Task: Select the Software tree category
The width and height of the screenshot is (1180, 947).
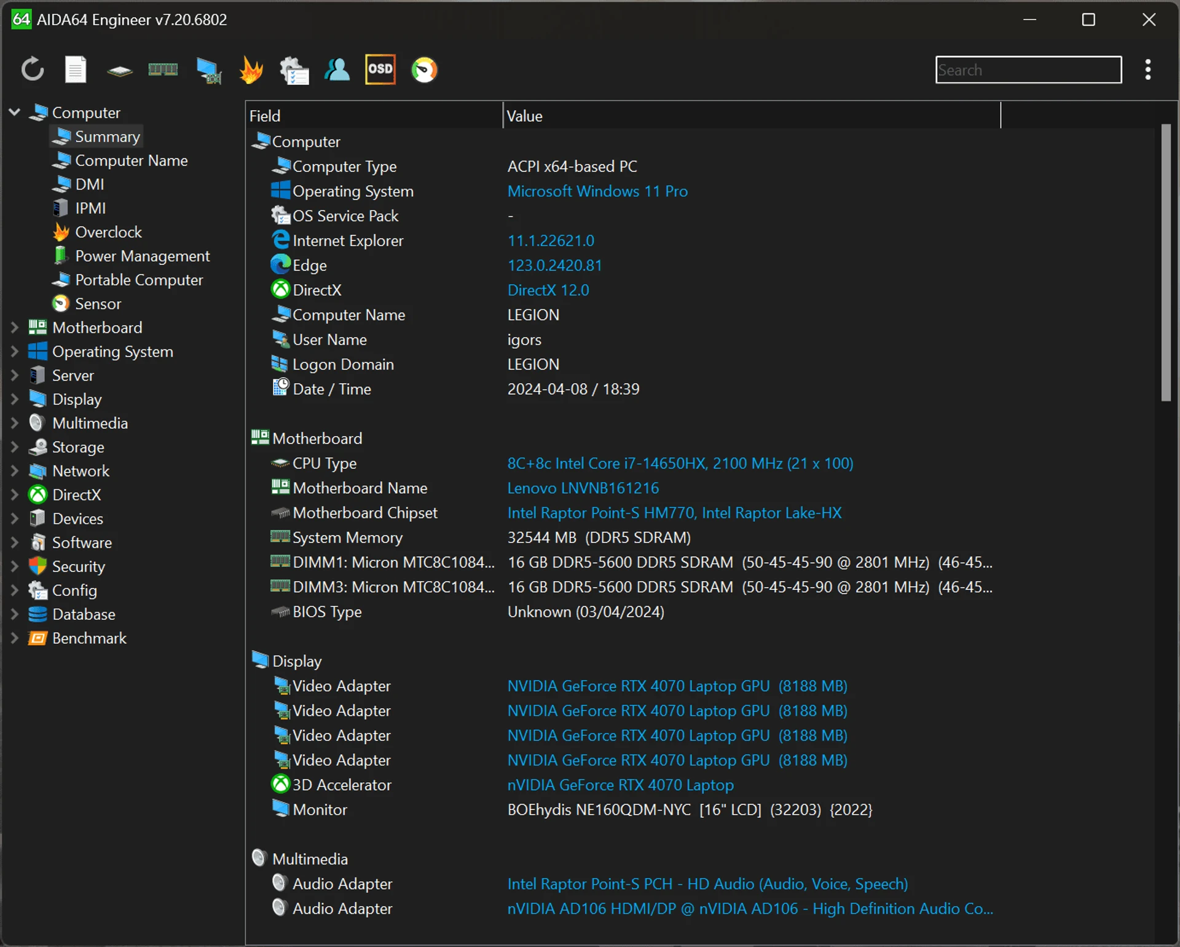Action: tap(71, 544)
